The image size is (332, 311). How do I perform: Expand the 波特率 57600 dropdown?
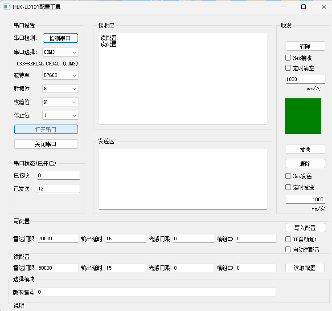tap(60, 75)
